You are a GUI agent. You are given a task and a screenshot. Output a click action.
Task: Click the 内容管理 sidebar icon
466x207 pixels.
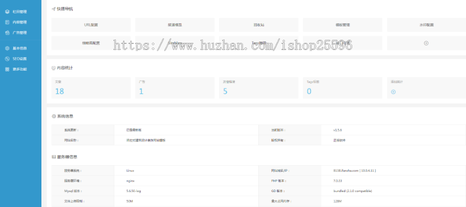tap(7, 22)
